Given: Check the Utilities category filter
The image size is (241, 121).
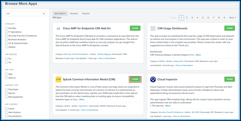Looking at the screenshot, I should point(6,47).
